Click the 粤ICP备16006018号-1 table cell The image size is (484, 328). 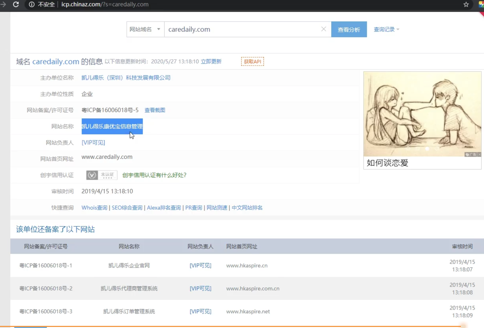tap(46, 265)
